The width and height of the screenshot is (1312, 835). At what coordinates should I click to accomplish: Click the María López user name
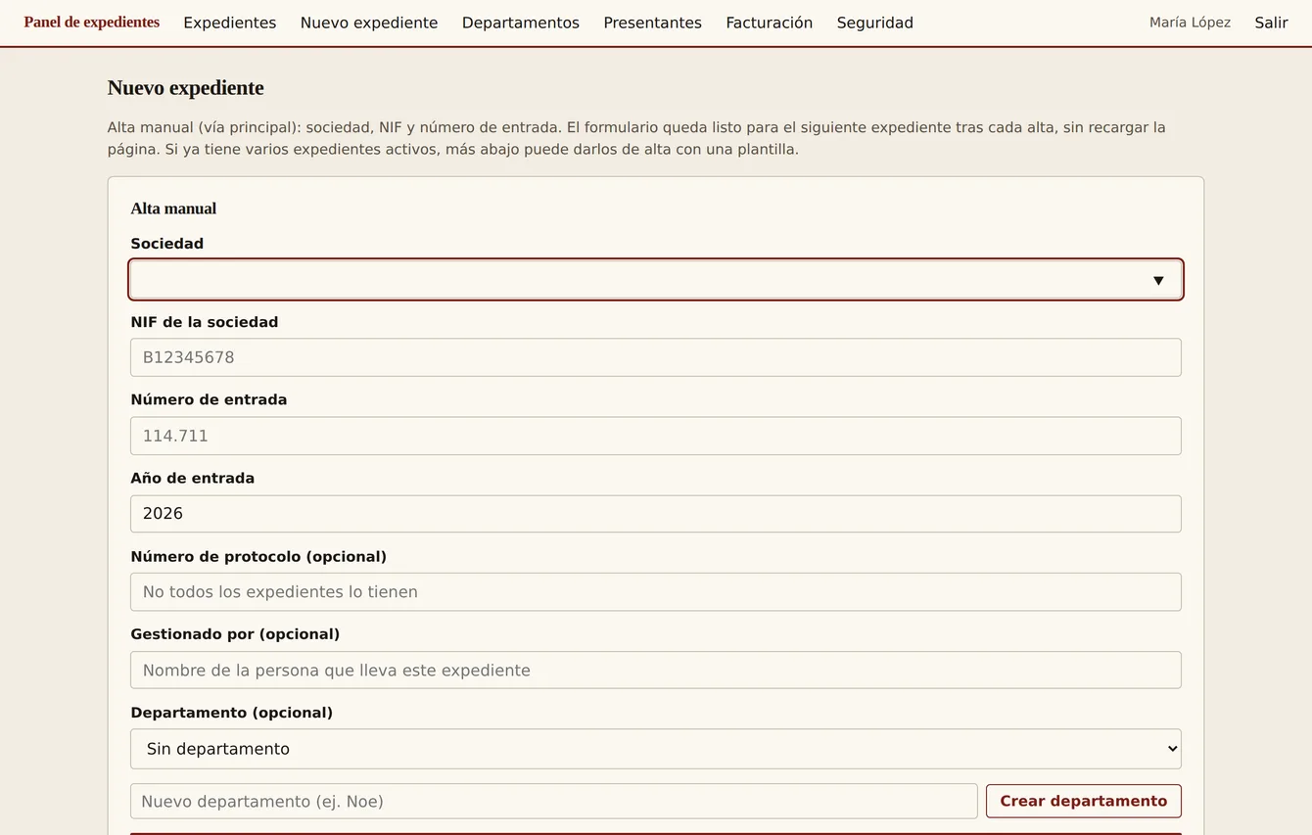[x=1190, y=23]
